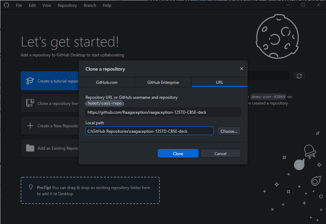The image size is (326, 224).
Task: Click the demo-user-42069 username label
Action: pyautogui.click(x=268, y=97)
